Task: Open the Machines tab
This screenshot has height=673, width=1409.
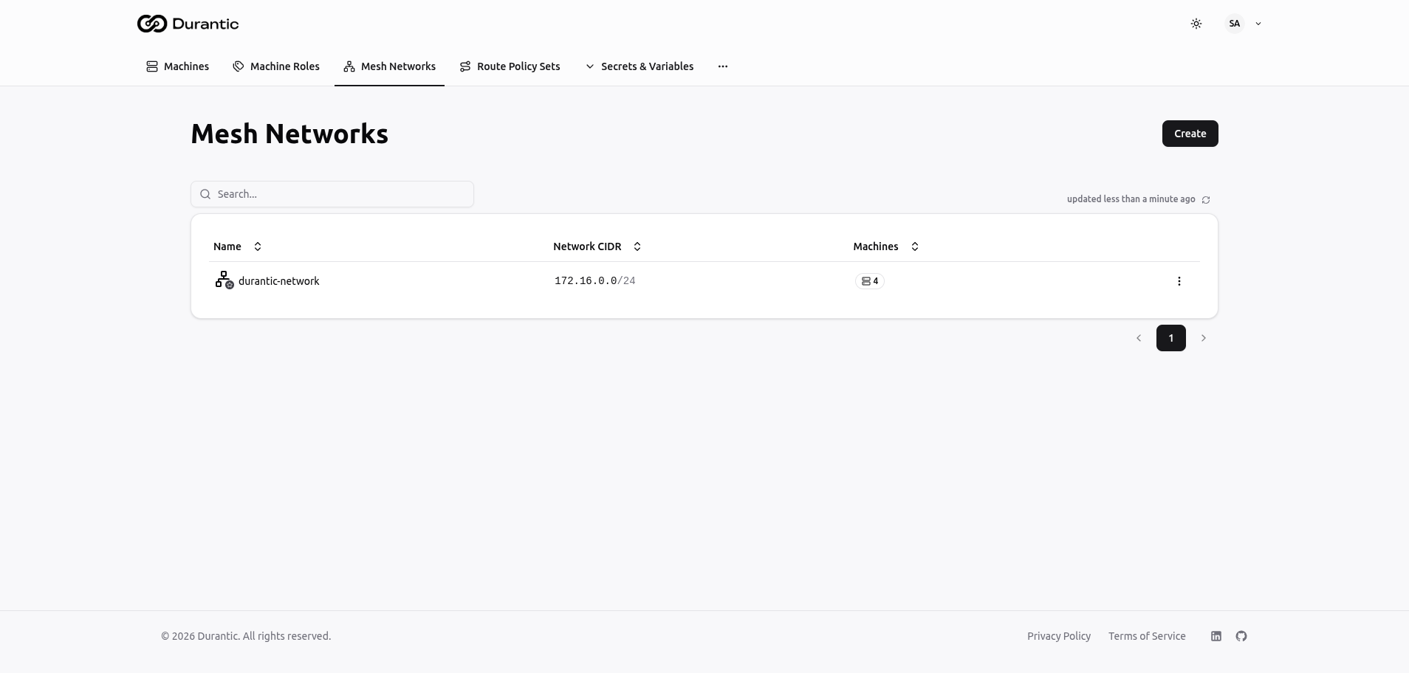Action: (x=178, y=66)
